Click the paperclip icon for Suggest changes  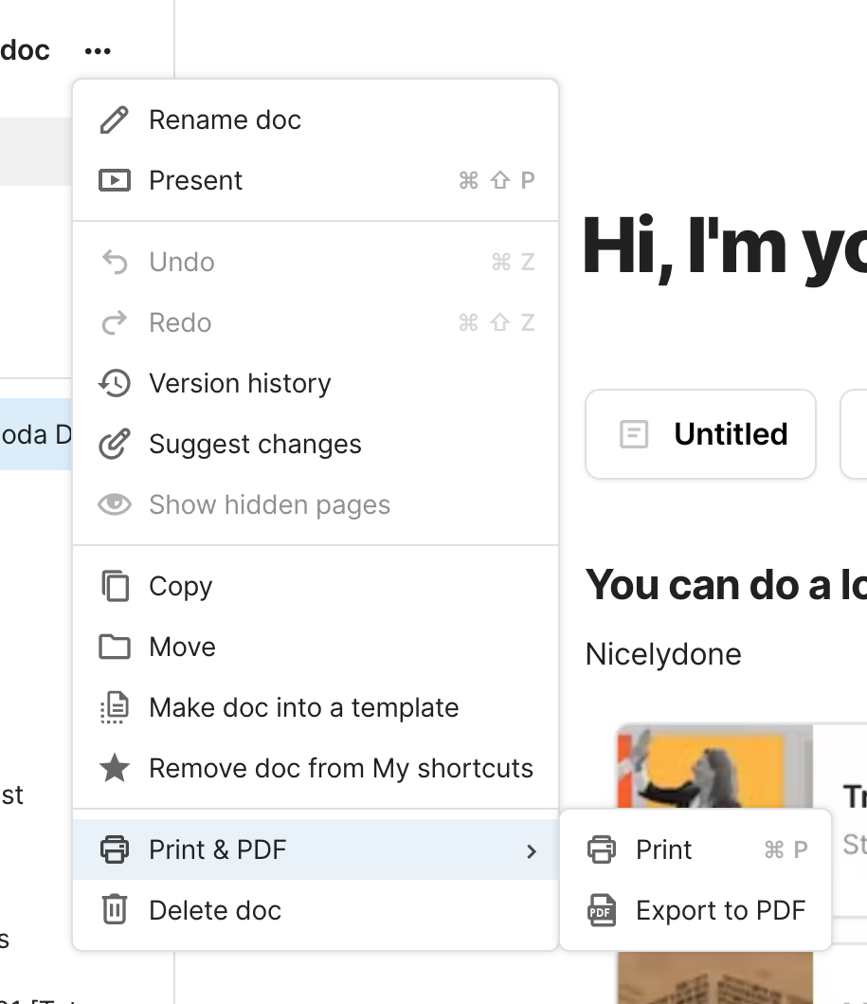point(114,444)
